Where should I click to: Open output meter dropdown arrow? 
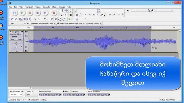click(80, 15)
